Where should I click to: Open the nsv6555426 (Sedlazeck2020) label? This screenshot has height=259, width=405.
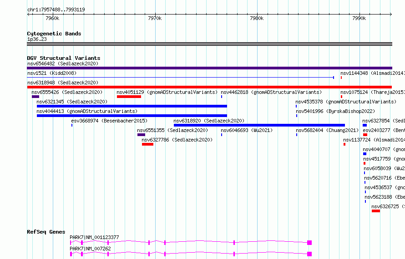(x=67, y=92)
